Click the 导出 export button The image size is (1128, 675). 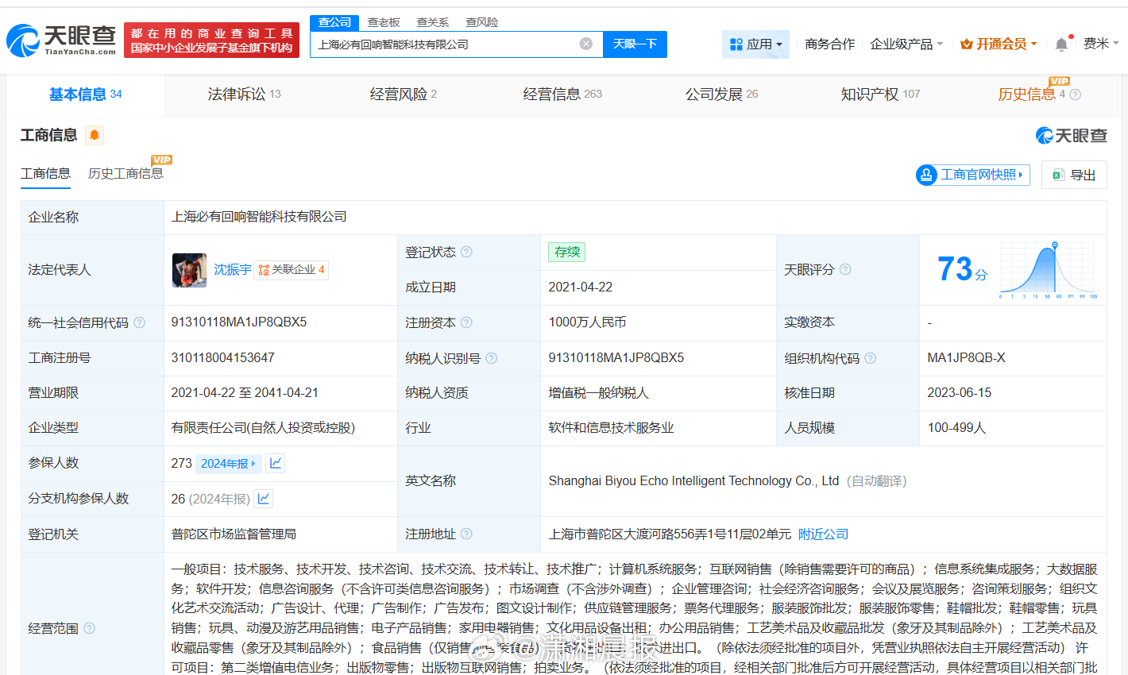[1074, 175]
